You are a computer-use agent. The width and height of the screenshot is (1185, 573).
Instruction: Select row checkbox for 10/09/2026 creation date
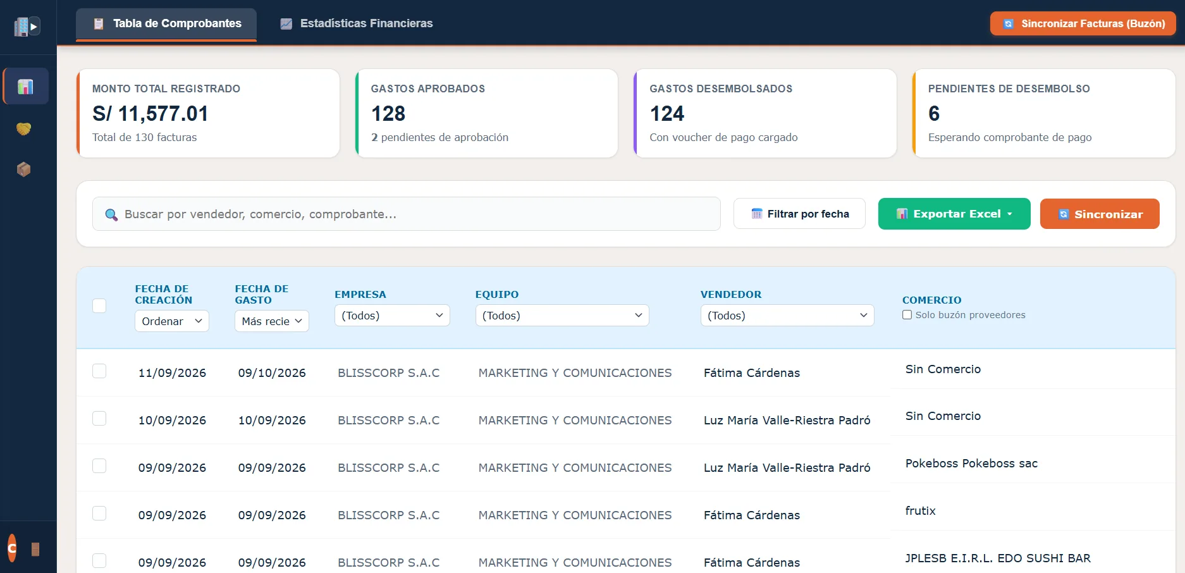click(x=99, y=419)
